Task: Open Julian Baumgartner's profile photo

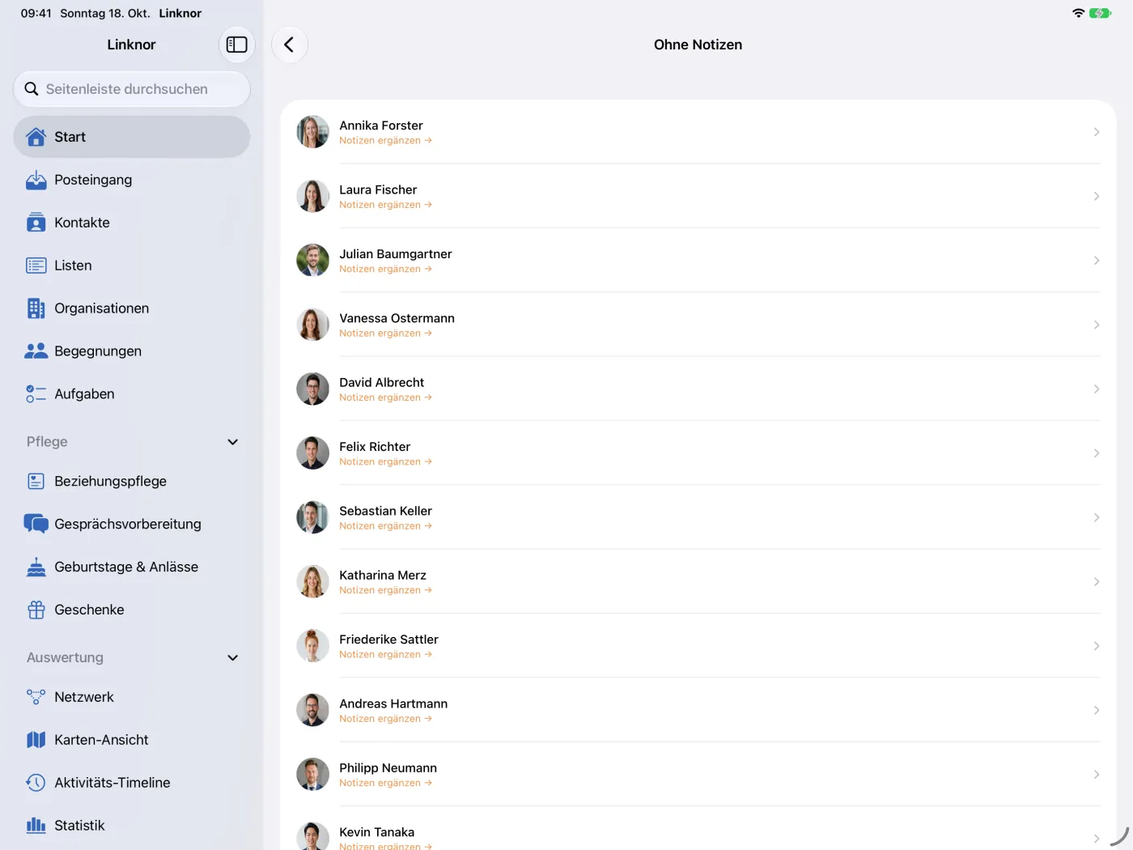Action: 313,261
